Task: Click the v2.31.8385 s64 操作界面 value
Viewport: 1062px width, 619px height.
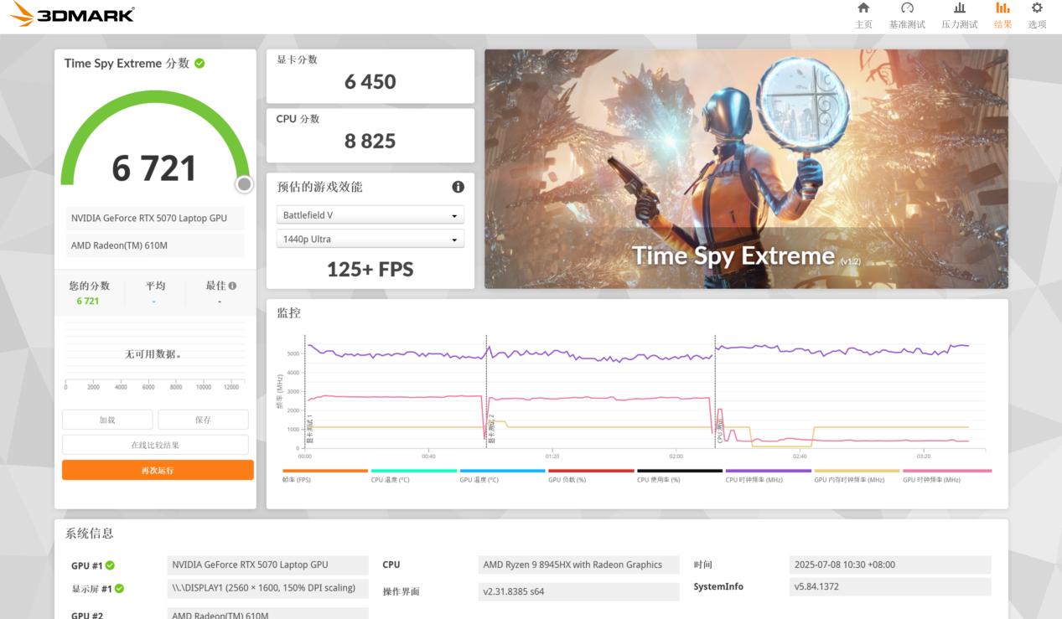Action: [x=578, y=591]
